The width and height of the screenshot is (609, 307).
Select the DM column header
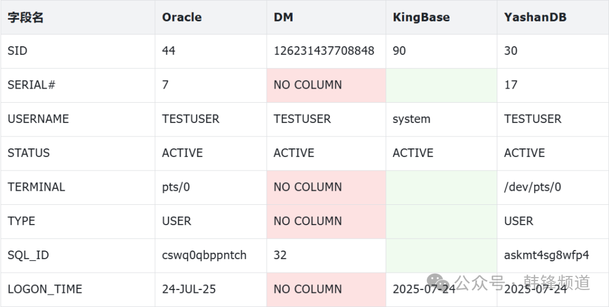tap(283, 17)
